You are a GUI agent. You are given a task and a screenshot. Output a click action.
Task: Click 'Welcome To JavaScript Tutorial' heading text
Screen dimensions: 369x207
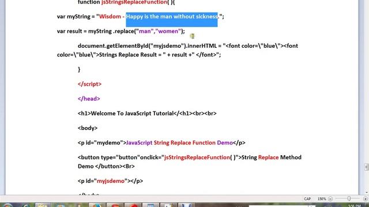point(132,114)
